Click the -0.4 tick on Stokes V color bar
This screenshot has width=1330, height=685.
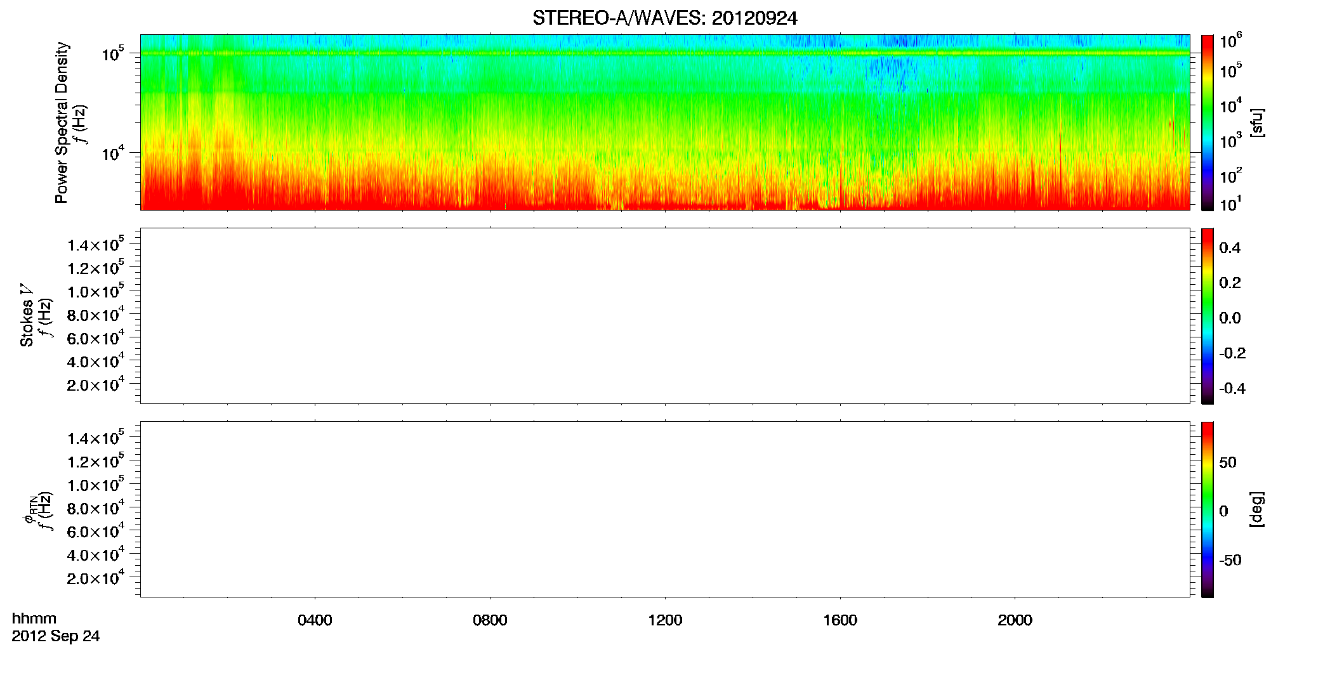(1232, 389)
